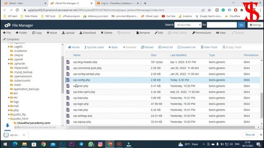Open the wp-co... download item menu arrow
Image resolution: width=264 pixels, height=148 pixels.
[24, 135]
